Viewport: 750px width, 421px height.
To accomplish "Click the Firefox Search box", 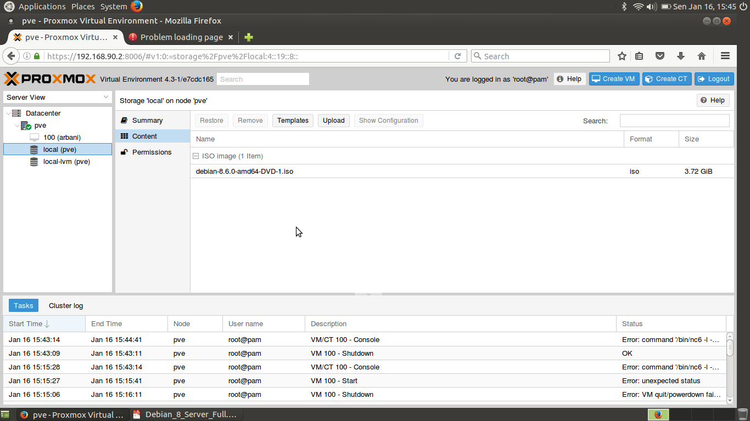I will 540,56.
